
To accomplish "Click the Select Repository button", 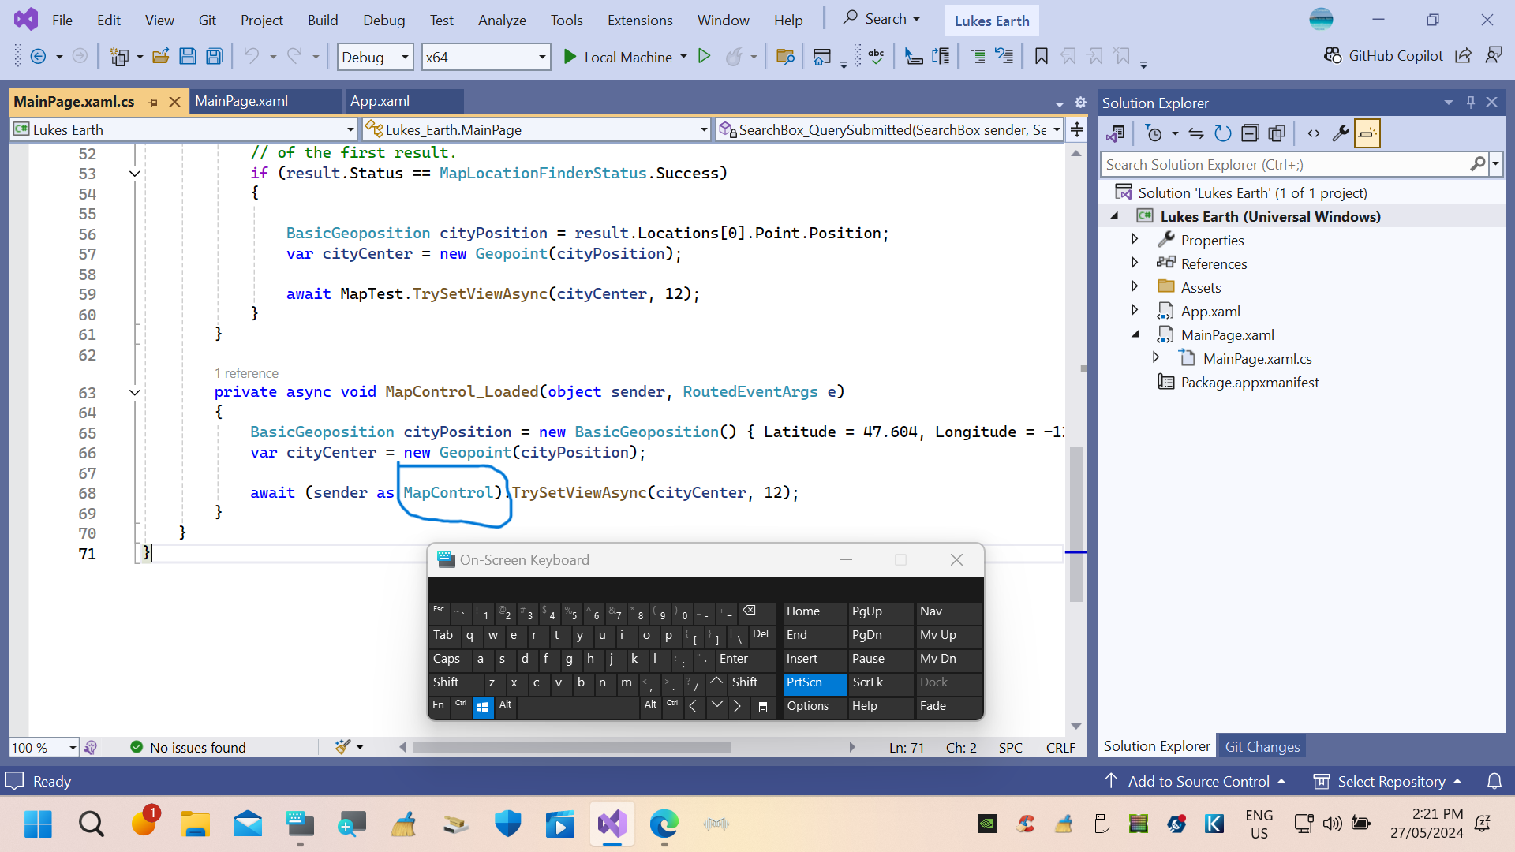I will coord(1392,781).
